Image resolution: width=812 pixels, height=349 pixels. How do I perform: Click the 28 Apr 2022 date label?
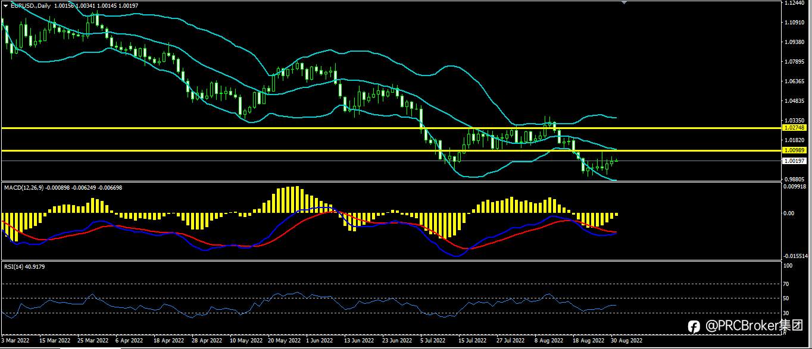207,341
